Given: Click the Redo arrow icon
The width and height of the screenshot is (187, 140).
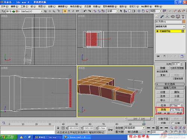Looking at the screenshot, I should click(x=89, y=11).
